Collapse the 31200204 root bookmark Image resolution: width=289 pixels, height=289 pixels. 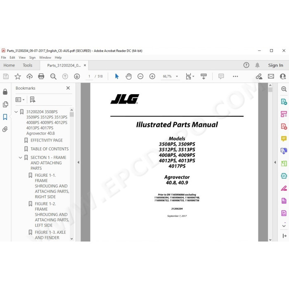(16, 112)
